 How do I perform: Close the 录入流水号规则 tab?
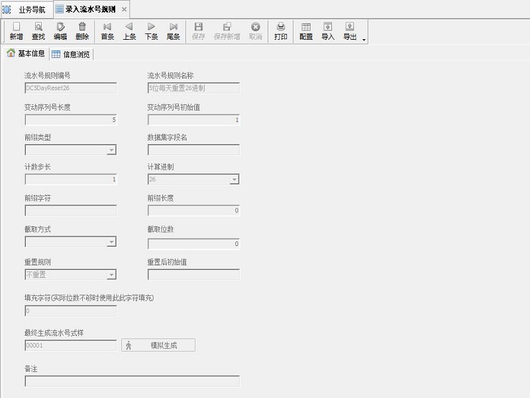pos(124,9)
